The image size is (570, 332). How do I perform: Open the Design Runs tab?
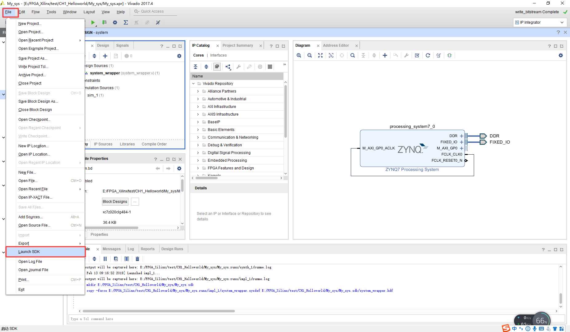pos(172,249)
